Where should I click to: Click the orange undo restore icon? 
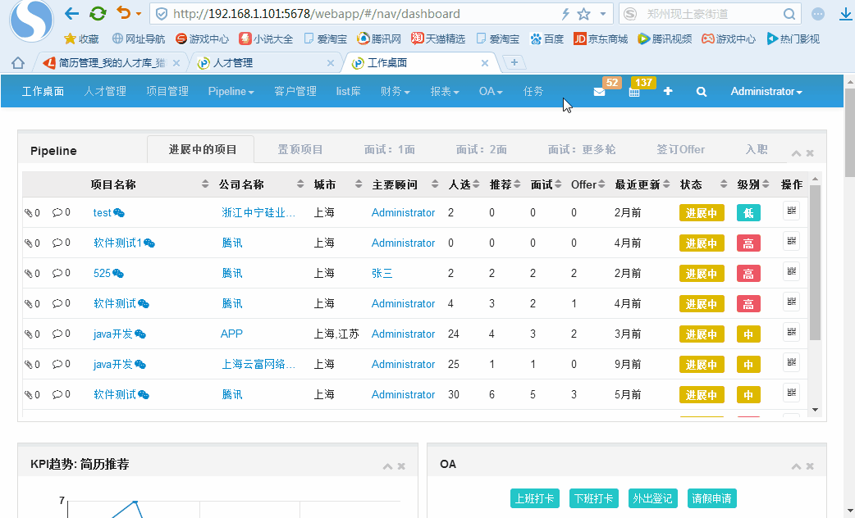pos(124,13)
